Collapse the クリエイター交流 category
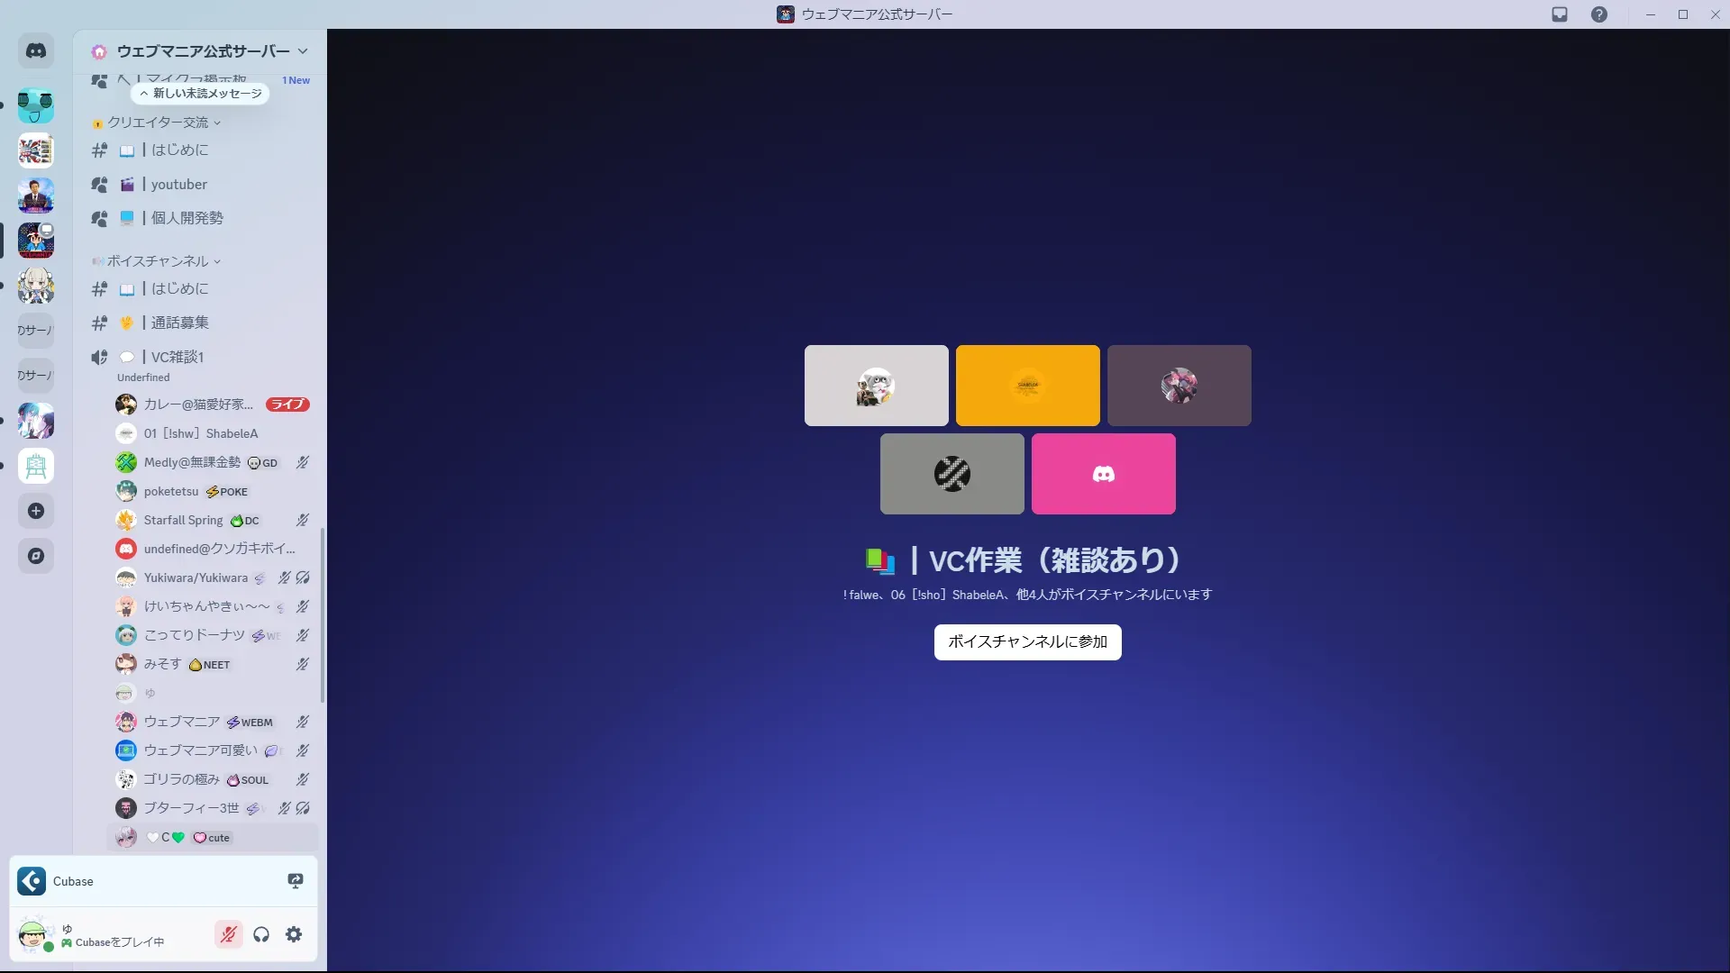 click(x=158, y=123)
